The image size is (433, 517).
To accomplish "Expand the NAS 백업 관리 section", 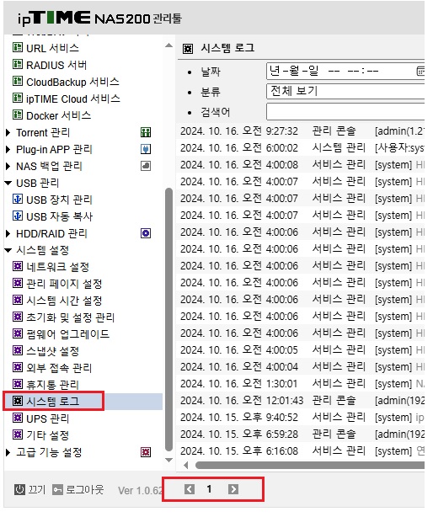I will click(x=8, y=166).
